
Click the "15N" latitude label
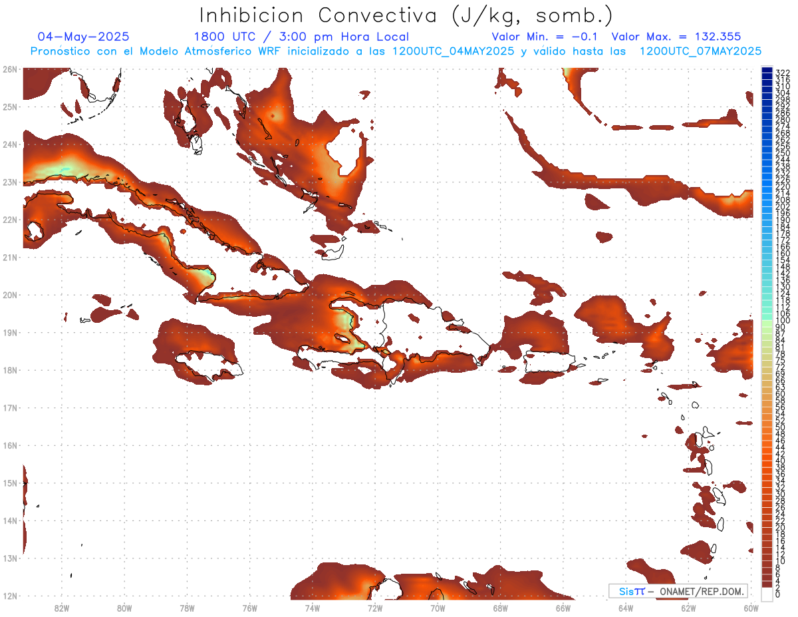pos(10,483)
